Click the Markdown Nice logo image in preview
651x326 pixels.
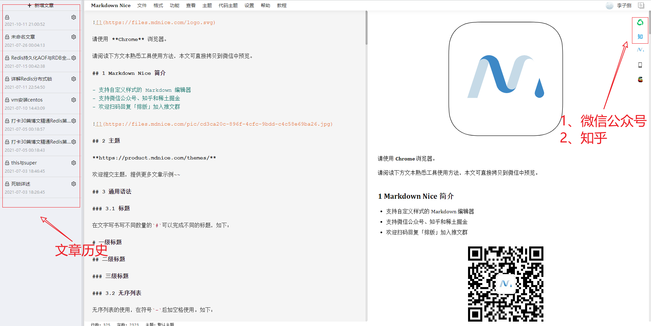pyautogui.click(x=506, y=79)
